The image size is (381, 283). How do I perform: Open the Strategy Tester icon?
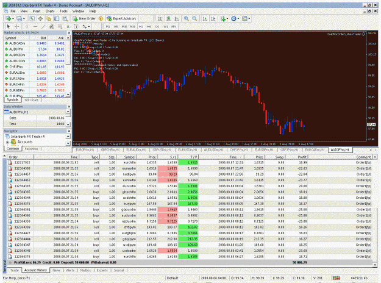(65, 18)
